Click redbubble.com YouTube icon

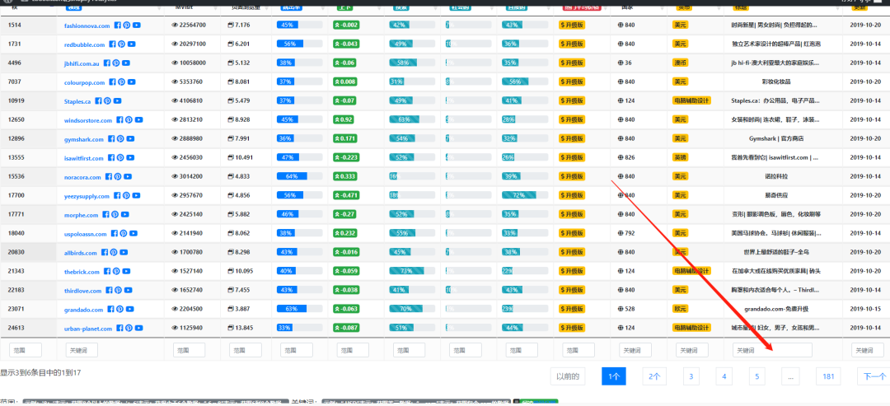132,44
